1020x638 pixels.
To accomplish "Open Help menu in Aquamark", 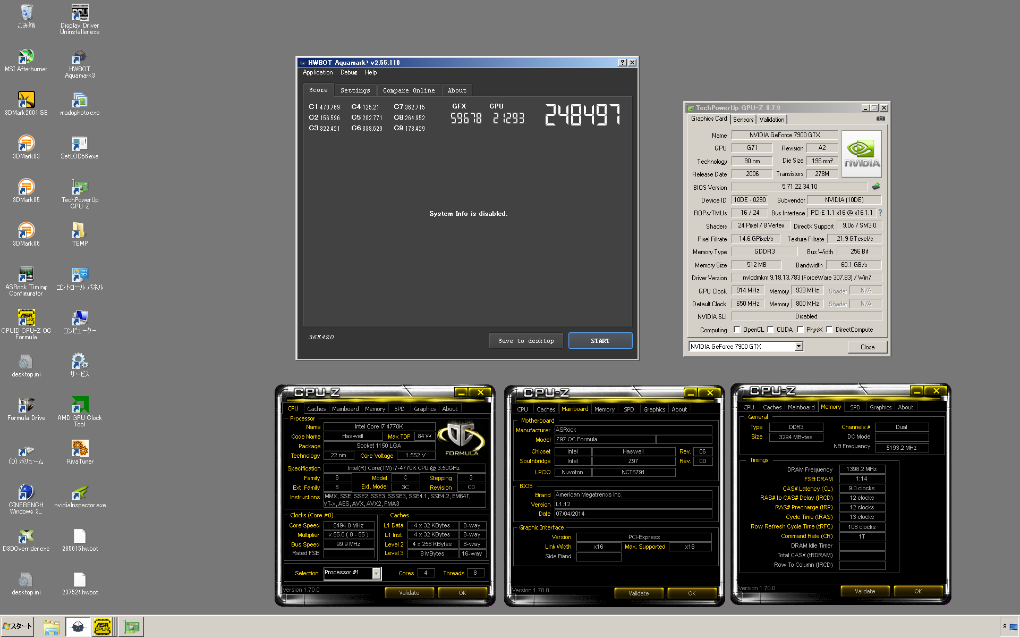I will pos(371,73).
